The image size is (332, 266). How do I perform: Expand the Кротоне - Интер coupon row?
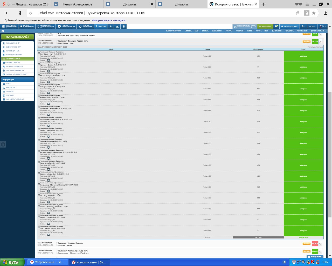point(320,244)
